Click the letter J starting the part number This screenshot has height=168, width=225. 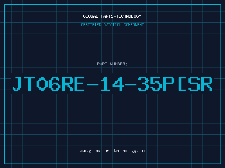[17, 84]
